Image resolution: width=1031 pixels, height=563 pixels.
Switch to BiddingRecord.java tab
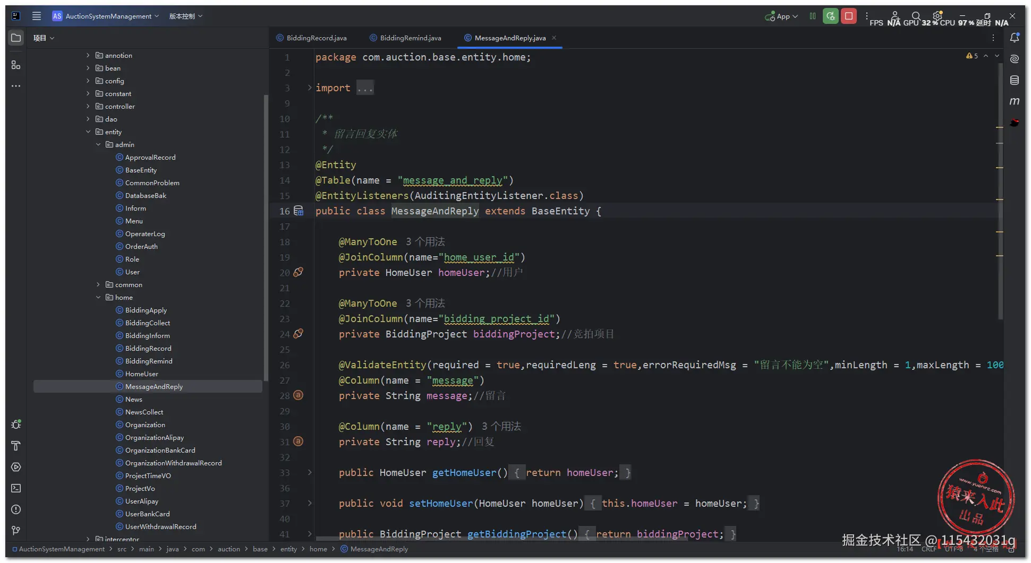pyautogui.click(x=312, y=38)
